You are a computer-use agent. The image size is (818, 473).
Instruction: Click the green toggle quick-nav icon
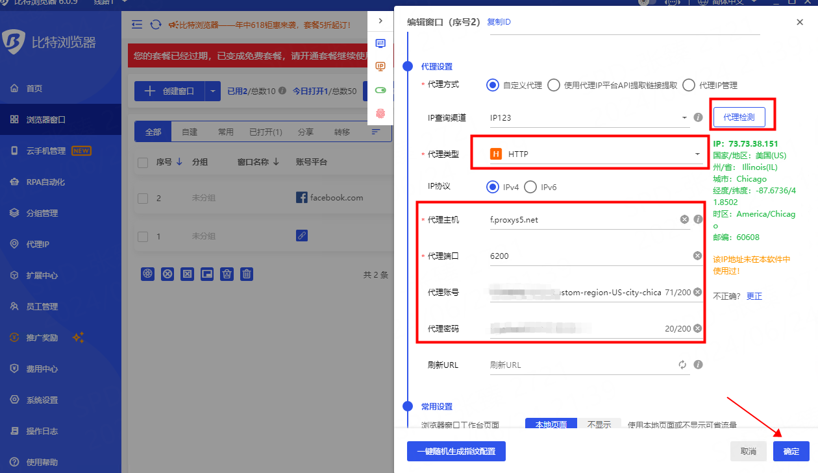(x=380, y=90)
